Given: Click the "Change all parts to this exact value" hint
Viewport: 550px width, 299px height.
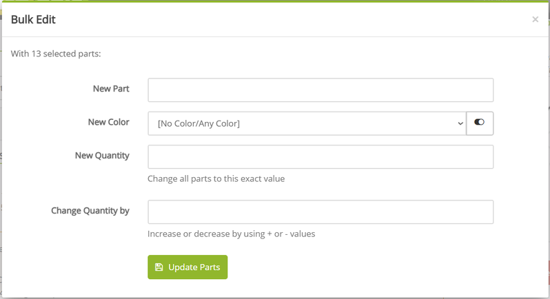Looking at the screenshot, I should click(x=216, y=178).
